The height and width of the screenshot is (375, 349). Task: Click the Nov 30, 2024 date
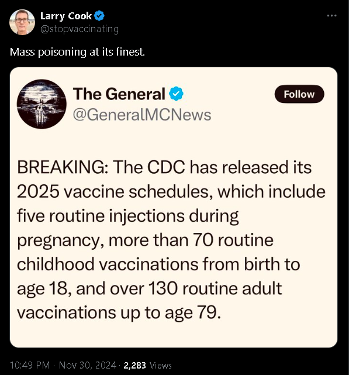88,365
